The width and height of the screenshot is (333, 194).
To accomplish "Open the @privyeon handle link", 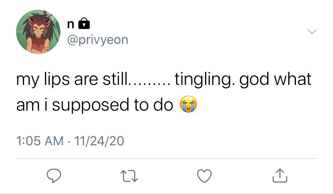I will click(x=98, y=40).
